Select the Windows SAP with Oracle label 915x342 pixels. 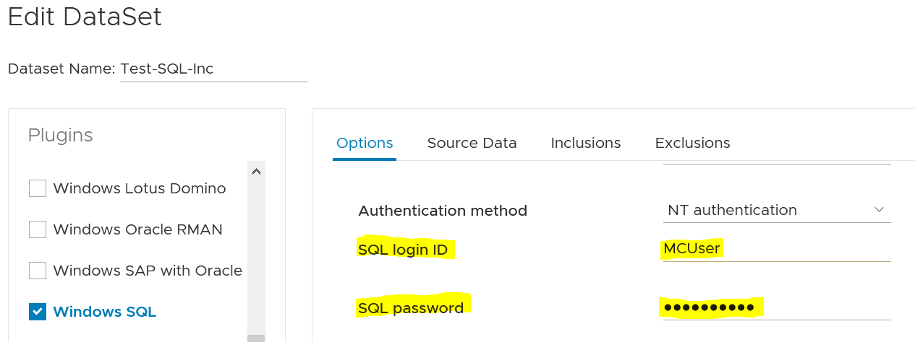(148, 271)
